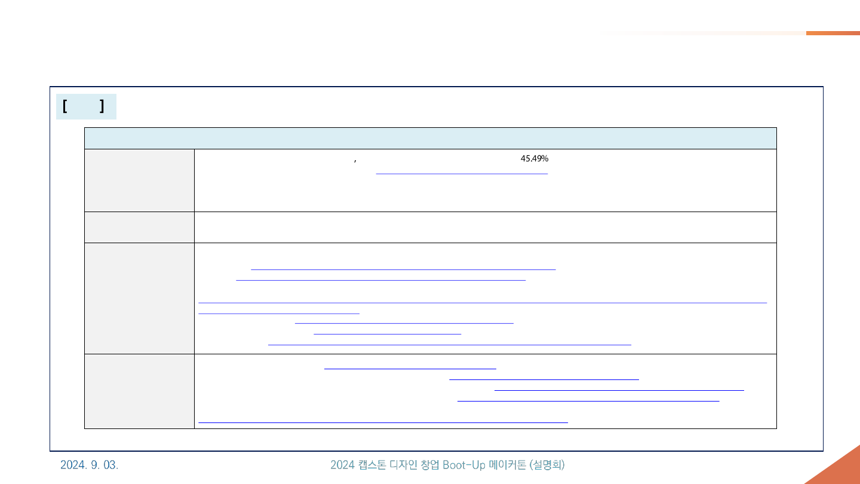
Task: Select the third gray label cell
Action: 139,298
